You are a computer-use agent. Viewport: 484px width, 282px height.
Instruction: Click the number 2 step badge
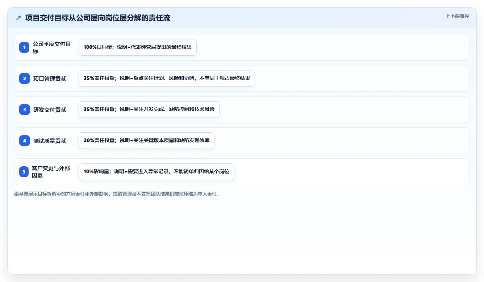coord(25,78)
